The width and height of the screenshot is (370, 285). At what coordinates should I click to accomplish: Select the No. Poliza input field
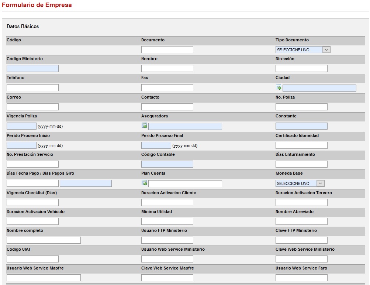click(301, 107)
